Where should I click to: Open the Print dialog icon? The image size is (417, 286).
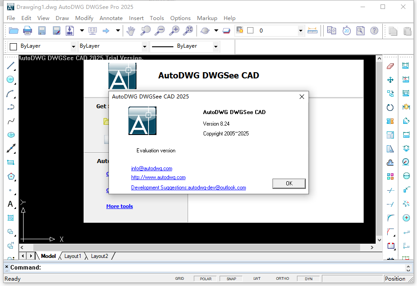tap(27, 30)
